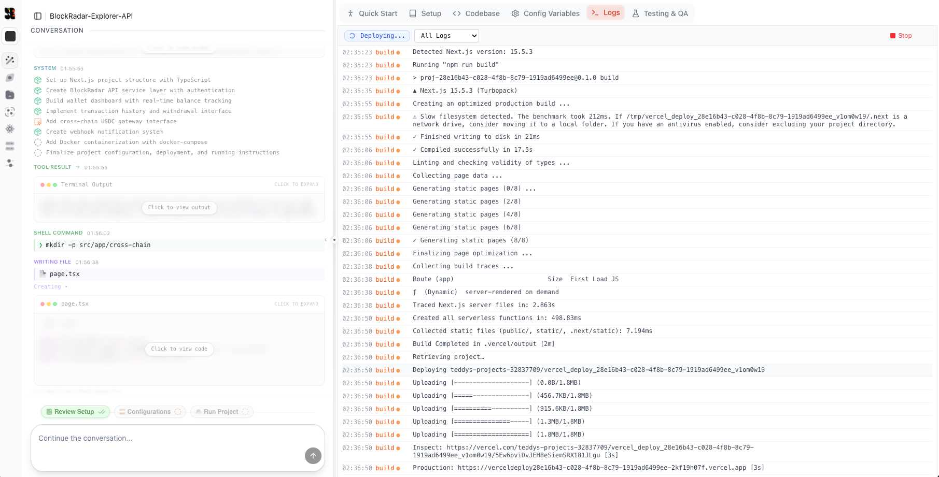Click check icon for Build wallet dashboard

pos(38,101)
